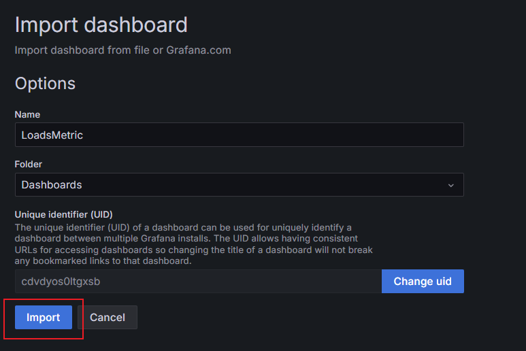Screen dimensions: 526x351
Task: Click the Change uid button
Action: 423,281
